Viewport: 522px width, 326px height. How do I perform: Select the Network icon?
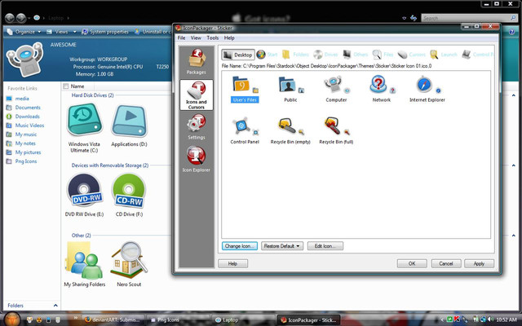pyautogui.click(x=382, y=89)
